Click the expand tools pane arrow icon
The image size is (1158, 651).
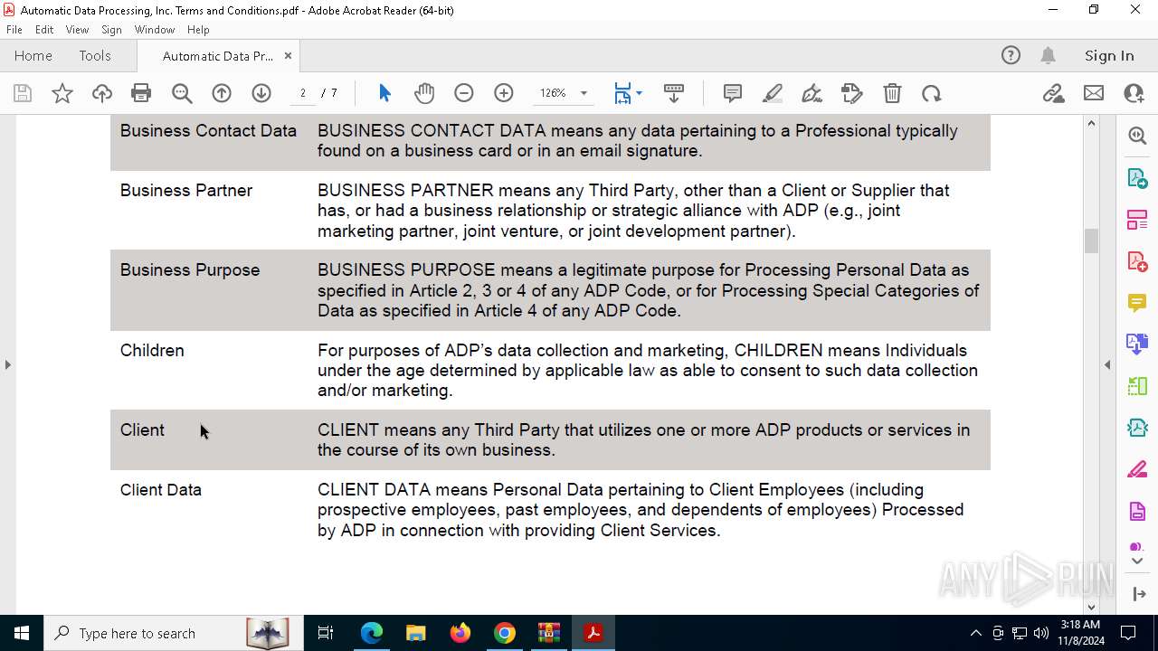(1138, 594)
